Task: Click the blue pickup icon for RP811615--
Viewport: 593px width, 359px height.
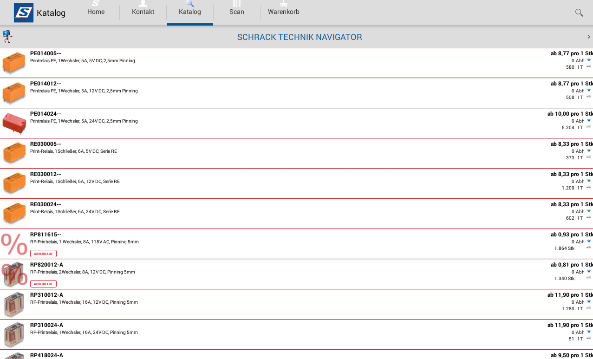Action: [589, 242]
